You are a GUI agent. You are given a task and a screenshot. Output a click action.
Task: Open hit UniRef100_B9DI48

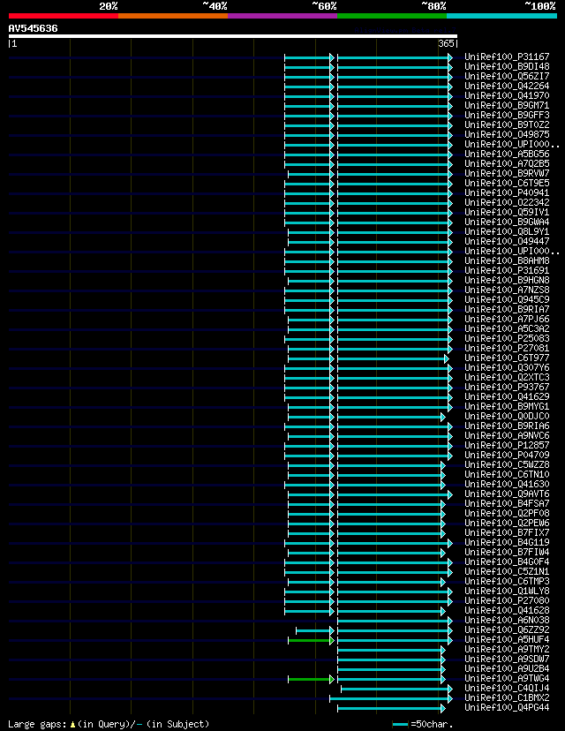pyautogui.click(x=507, y=67)
